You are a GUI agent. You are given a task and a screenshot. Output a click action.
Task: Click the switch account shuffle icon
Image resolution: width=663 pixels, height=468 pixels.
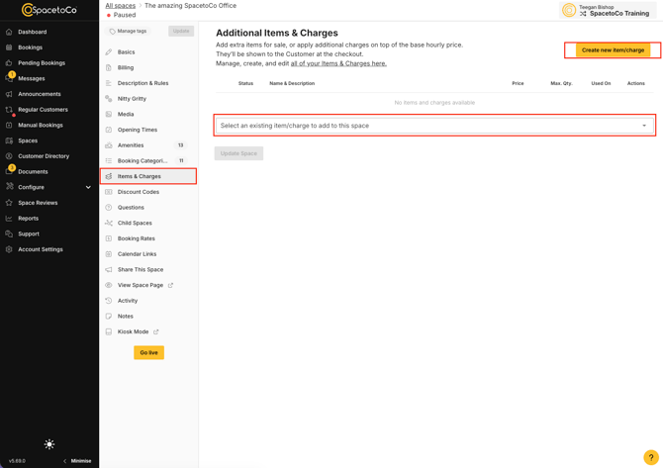coord(583,14)
